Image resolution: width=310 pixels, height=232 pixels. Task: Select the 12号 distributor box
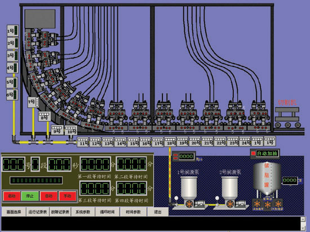pos(95,142)
